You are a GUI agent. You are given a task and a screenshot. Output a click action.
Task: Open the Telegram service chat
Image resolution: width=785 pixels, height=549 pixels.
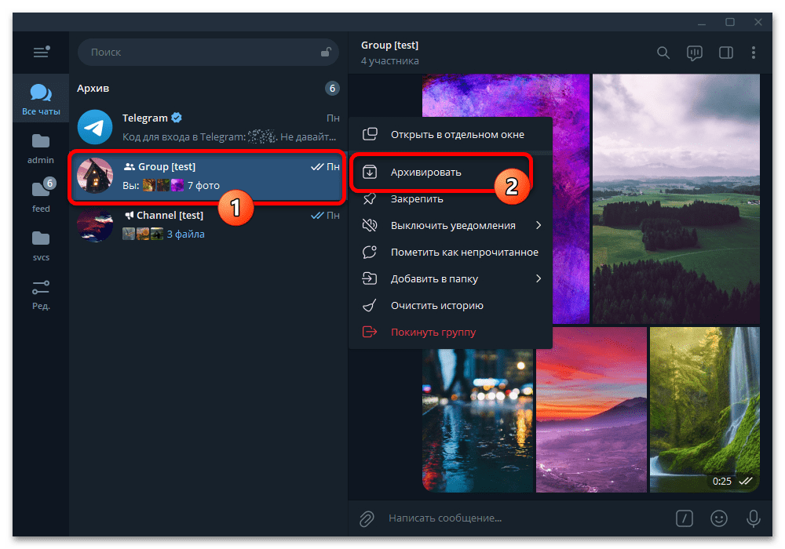click(x=208, y=127)
